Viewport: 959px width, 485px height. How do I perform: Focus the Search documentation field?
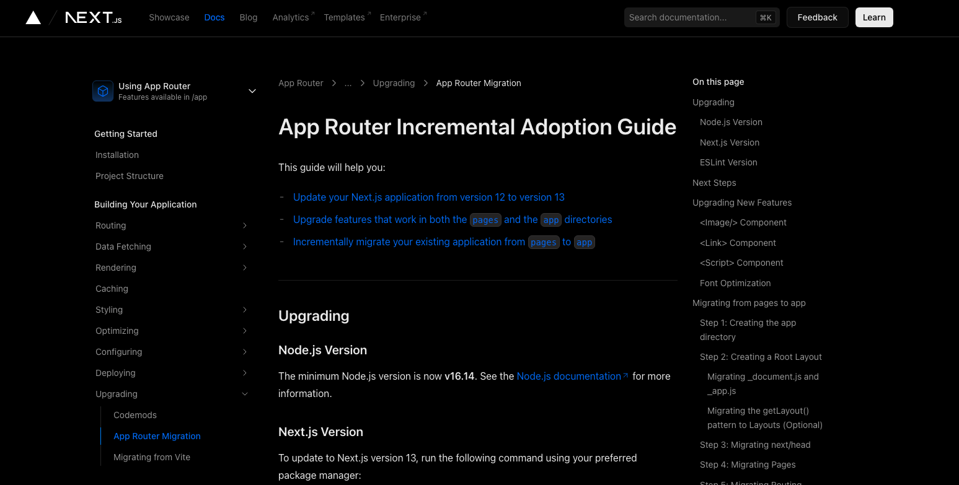pyautogui.click(x=701, y=17)
